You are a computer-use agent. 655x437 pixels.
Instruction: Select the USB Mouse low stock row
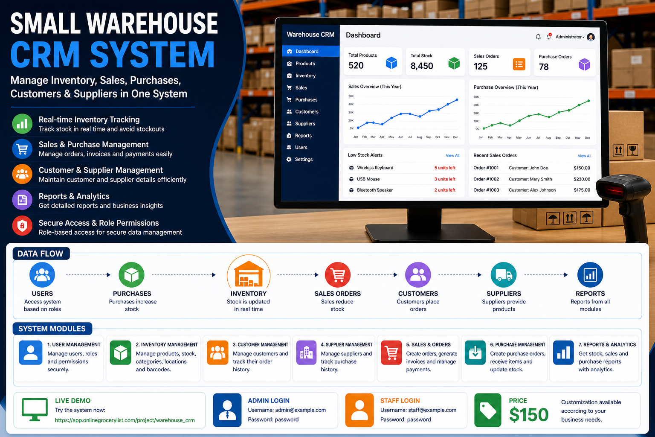(x=403, y=179)
